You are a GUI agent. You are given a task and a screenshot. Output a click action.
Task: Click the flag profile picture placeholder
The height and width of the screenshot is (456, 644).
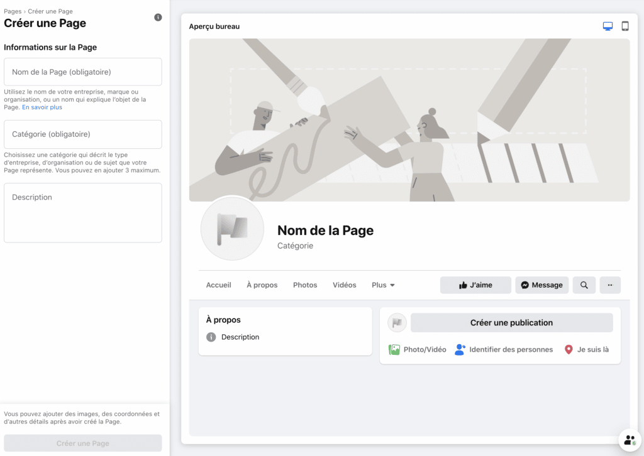coord(232,228)
